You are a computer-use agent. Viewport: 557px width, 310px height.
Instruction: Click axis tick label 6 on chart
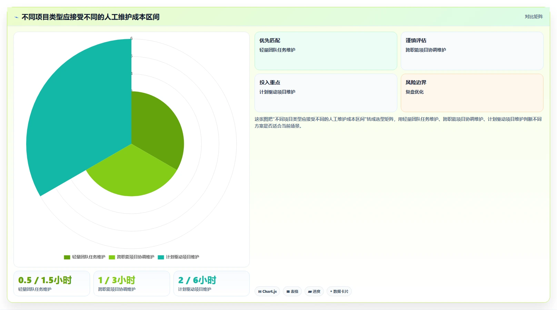[131, 39]
